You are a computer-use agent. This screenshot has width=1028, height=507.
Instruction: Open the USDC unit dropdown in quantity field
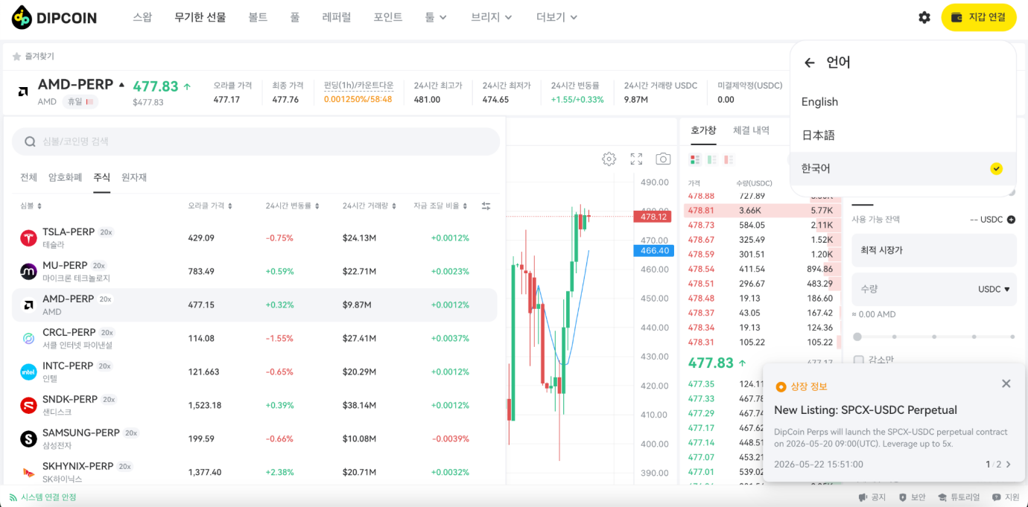pyautogui.click(x=994, y=290)
